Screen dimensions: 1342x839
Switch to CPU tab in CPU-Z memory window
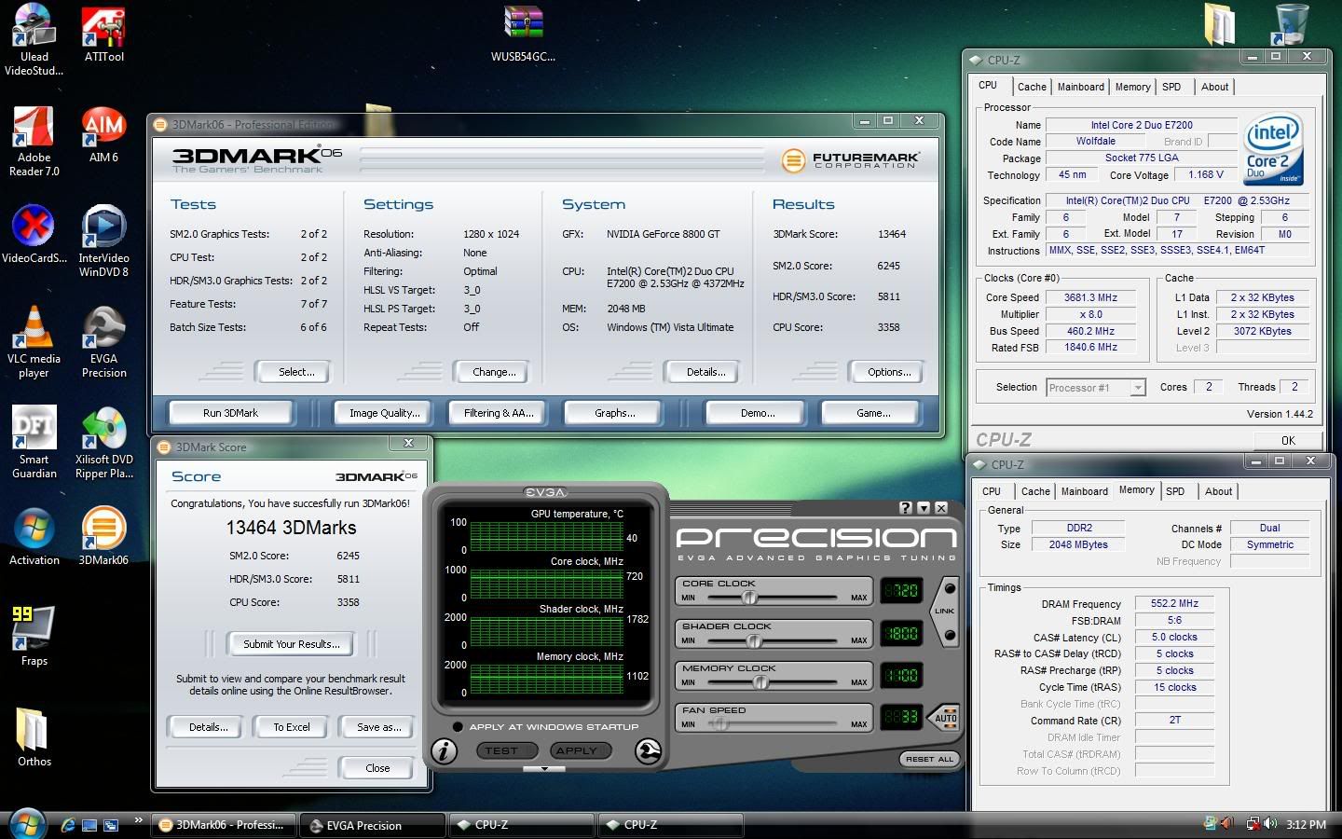(992, 491)
